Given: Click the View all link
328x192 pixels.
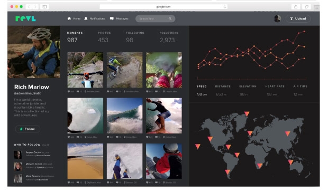Looking at the screenshot, I should [x=45, y=145].
